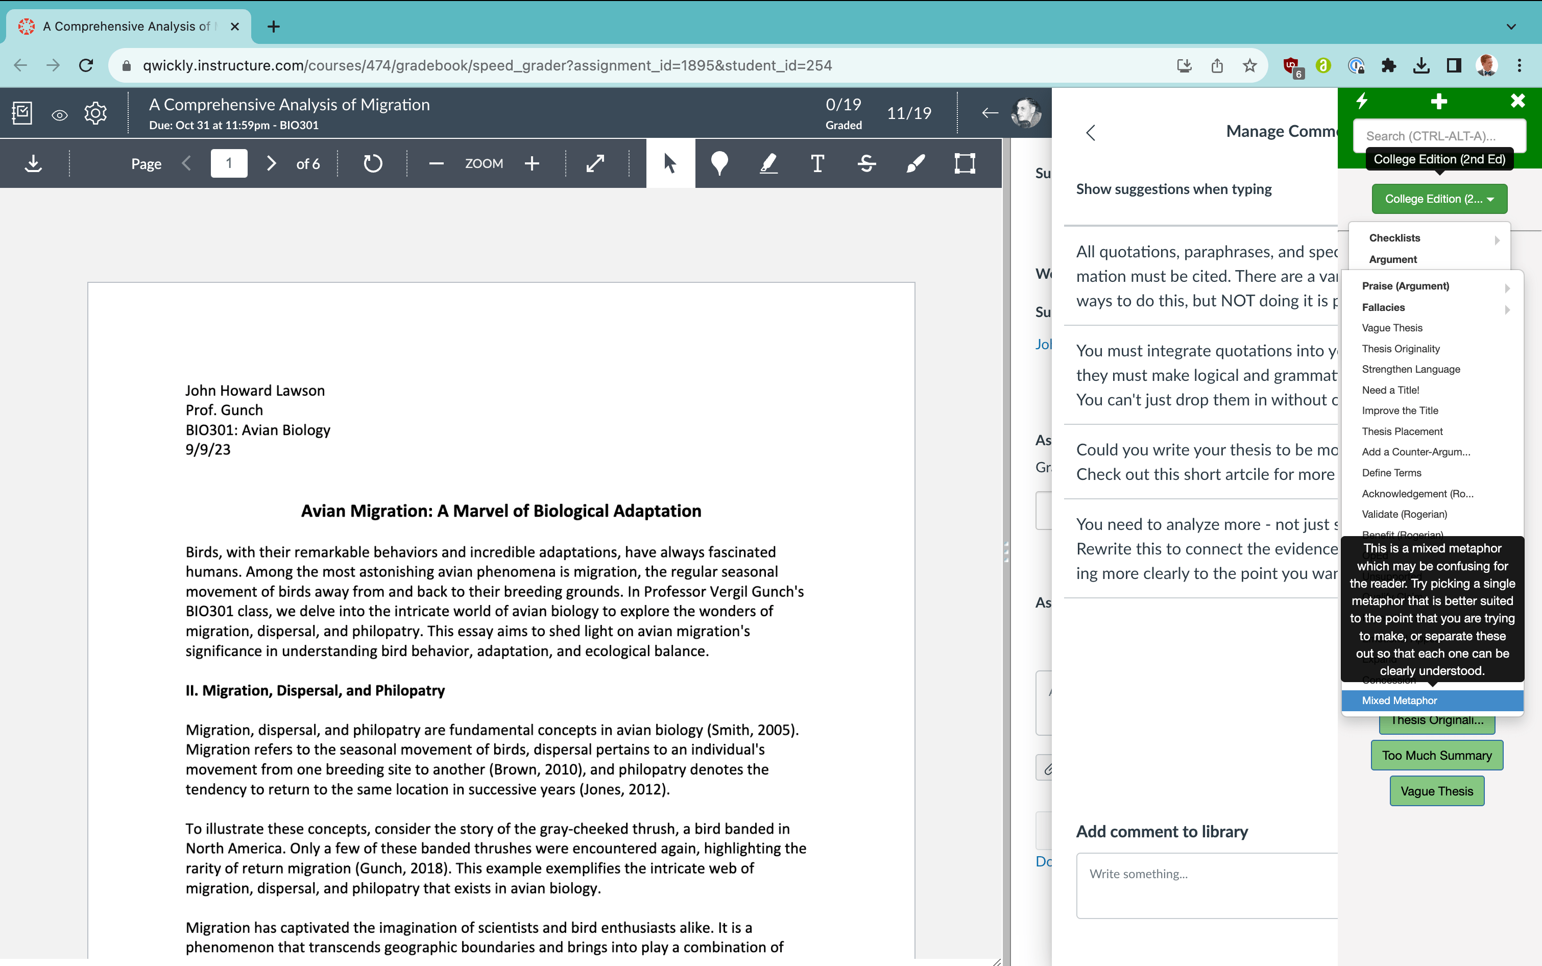Click the eye icon to hide grades
Screen dimensions: 1542x966
59,114
